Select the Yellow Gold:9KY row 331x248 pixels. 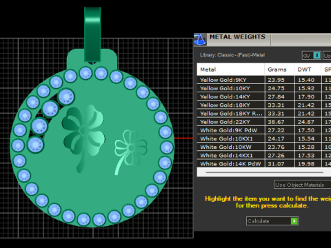[x=264, y=80]
